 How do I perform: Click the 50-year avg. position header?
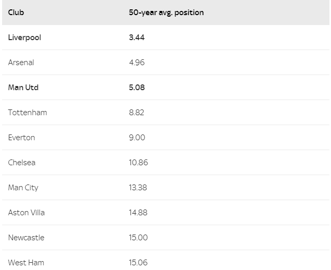pyautogui.click(x=166, y=13)
